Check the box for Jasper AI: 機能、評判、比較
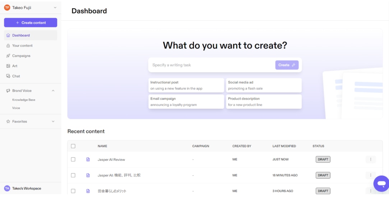The image size is (389, 200). 73,175
